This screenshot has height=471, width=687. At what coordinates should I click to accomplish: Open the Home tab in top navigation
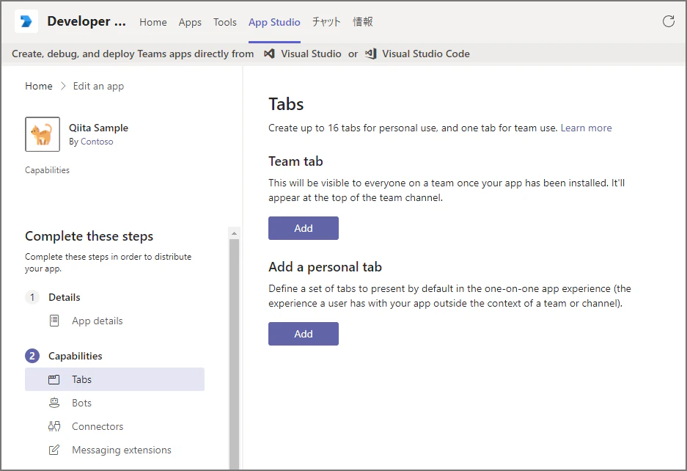point(153,22)
